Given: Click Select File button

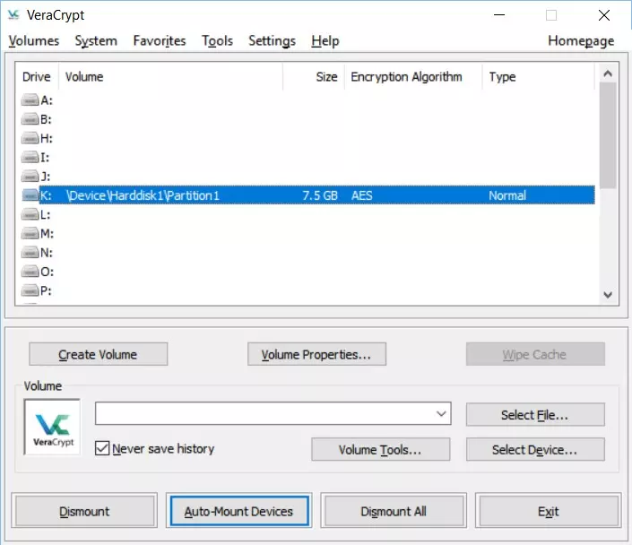Looking at the screenshot, I should [x=535, y=414].
